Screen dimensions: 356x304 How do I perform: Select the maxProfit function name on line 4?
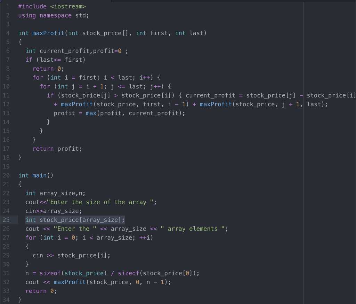pyautogui.click(x=48, y=33)
